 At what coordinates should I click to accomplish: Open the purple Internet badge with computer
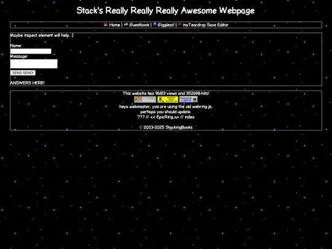click(189, 100)
